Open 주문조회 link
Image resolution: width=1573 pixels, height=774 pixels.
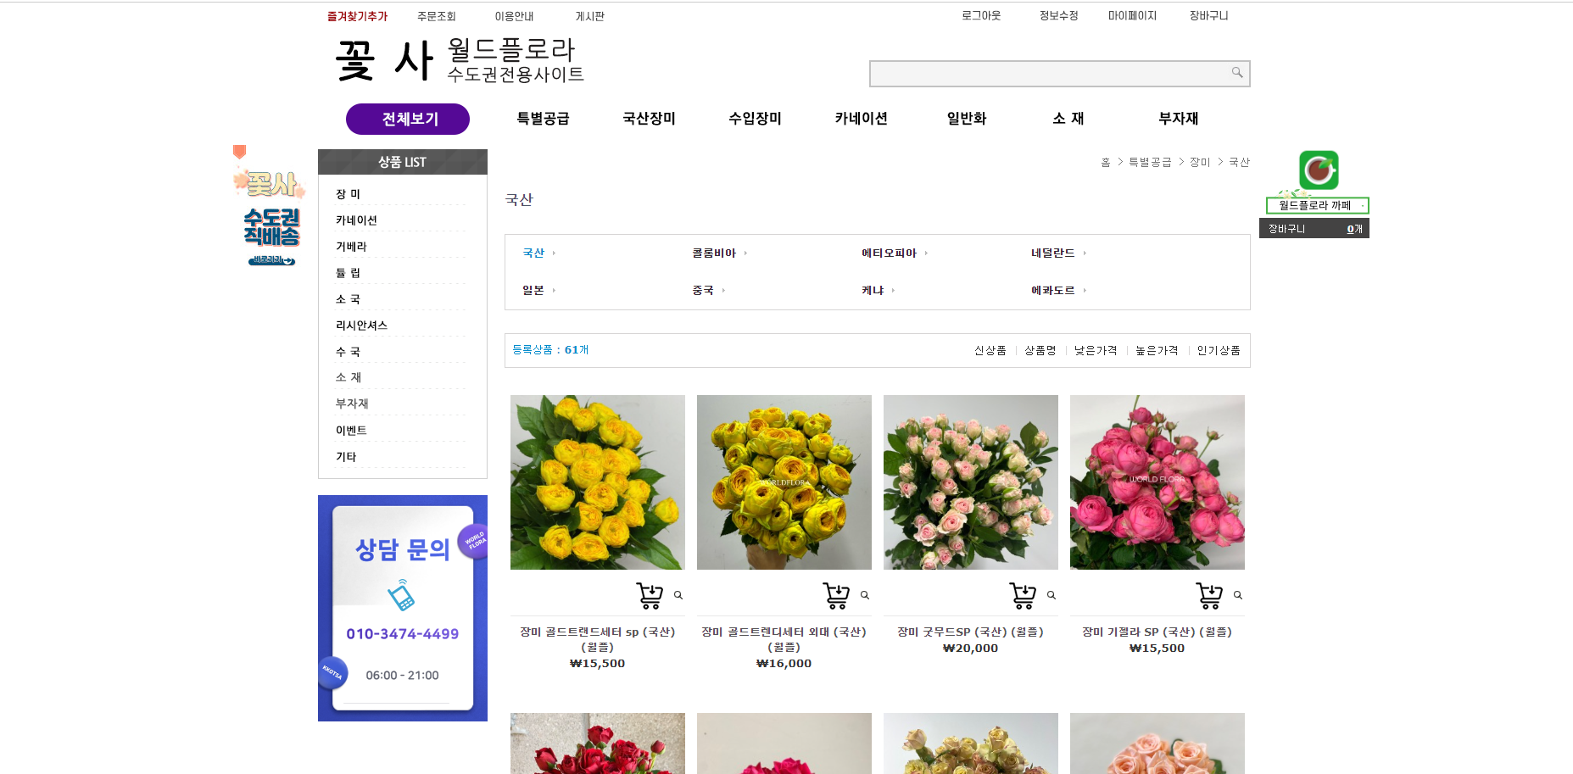click(437, 16)
